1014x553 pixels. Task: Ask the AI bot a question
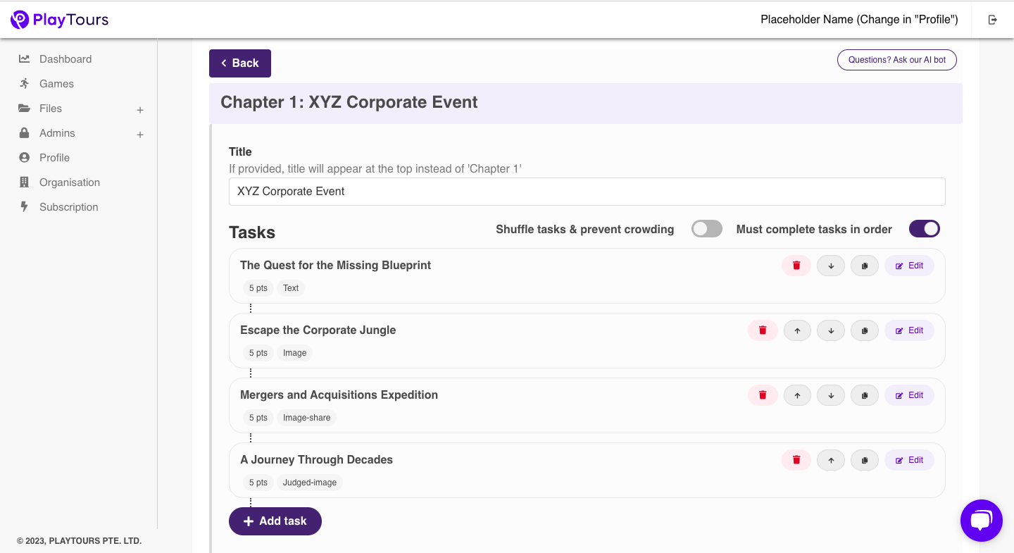(896, 60)
